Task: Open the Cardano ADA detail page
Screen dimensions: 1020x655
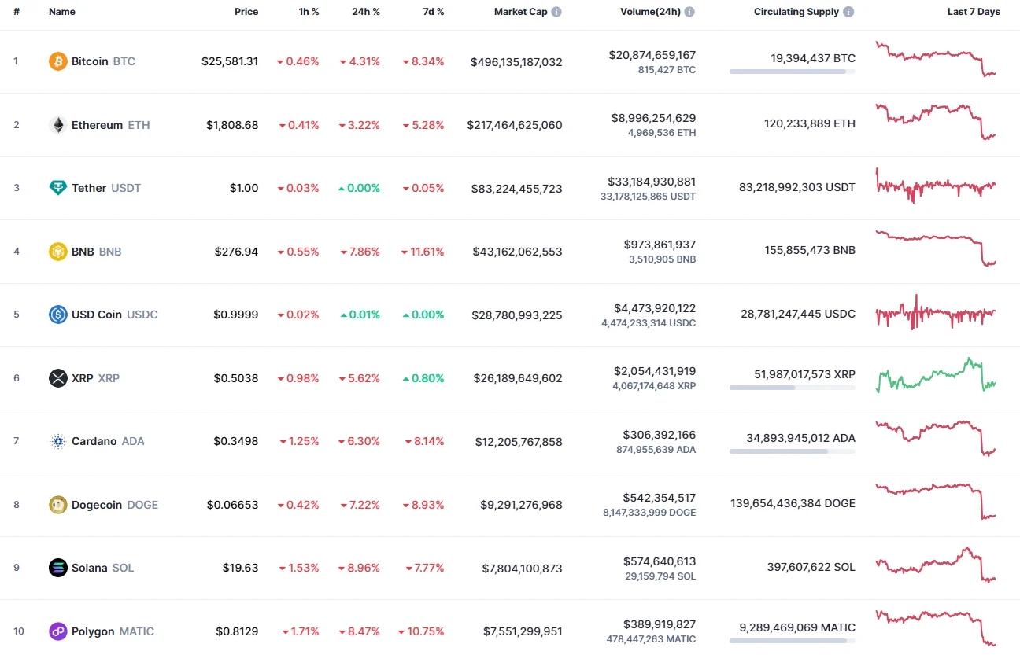Action: pos(96,441)
